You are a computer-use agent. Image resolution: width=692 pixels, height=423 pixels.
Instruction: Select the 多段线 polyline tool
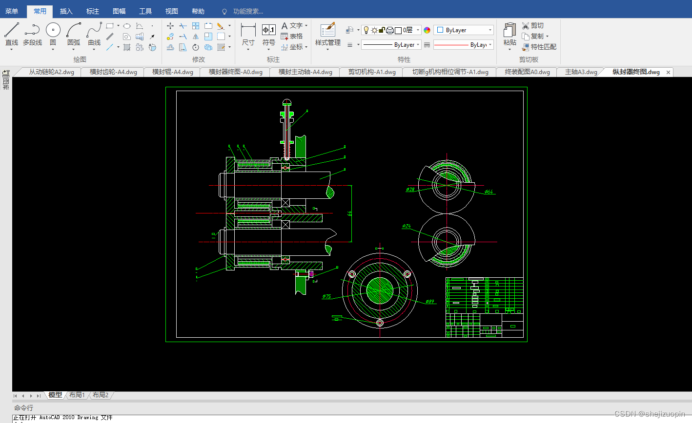coord(32,34)
